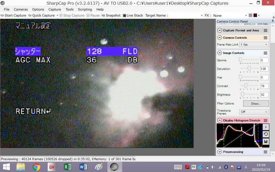Open the Quick Capture dropdown arrow
The image size is (275, 172).
pos(57,16)
